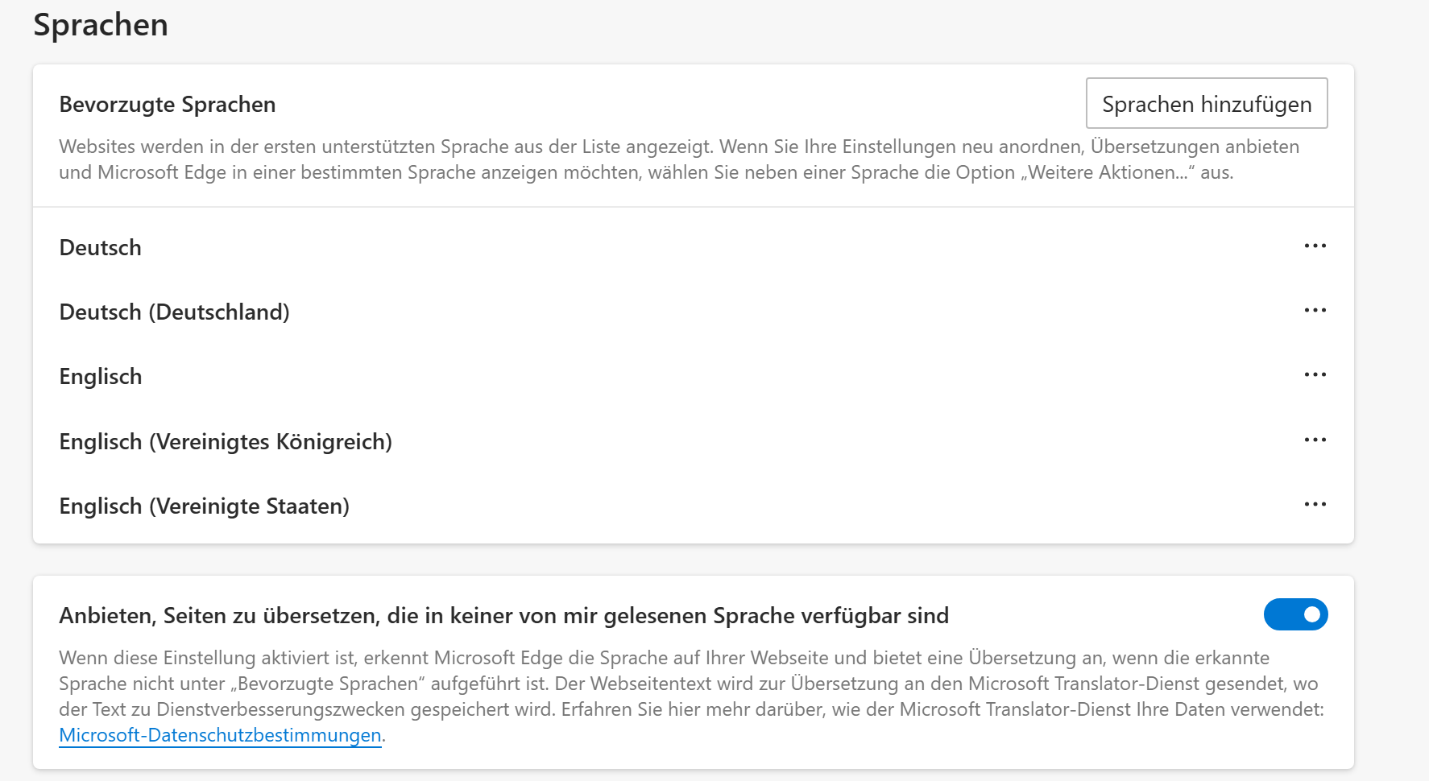The width and height of the screenshot is (1429, 781).
Task: Disable the offer to translate pages toggle
Action: tap(1295, 614)
